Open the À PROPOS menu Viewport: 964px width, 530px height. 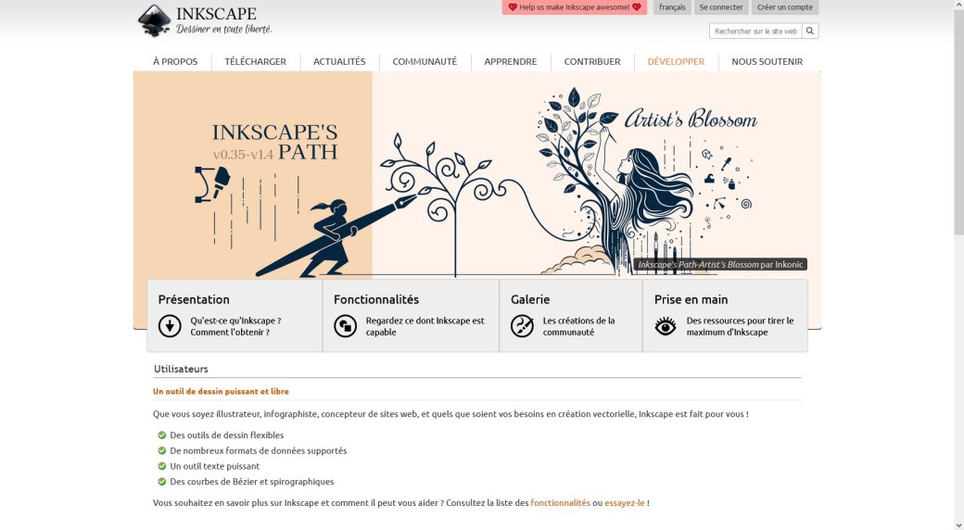point(175,61)
